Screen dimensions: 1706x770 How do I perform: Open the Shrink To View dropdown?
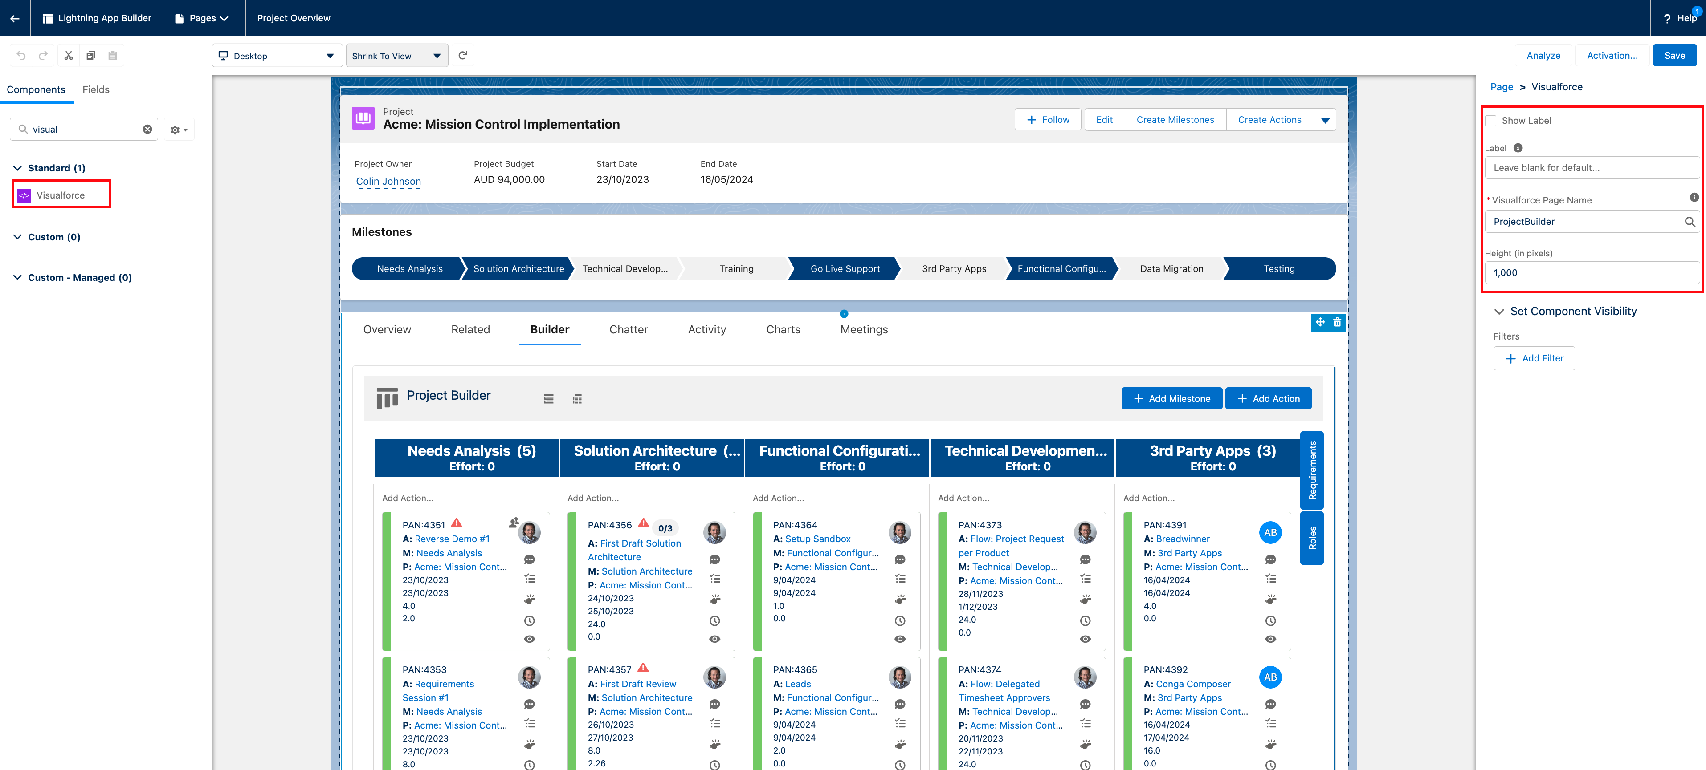click(x=397, y=56)
